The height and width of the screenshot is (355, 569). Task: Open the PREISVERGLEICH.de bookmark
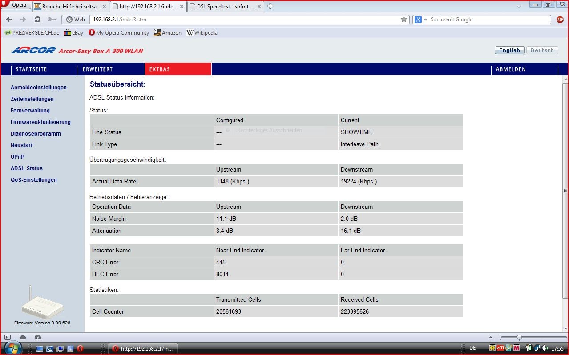(x=32, y=32)
